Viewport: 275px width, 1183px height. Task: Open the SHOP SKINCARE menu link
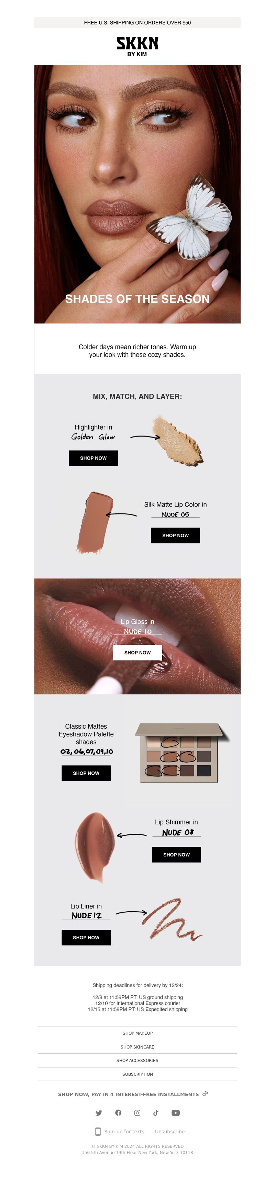[x=137, y=1046]
